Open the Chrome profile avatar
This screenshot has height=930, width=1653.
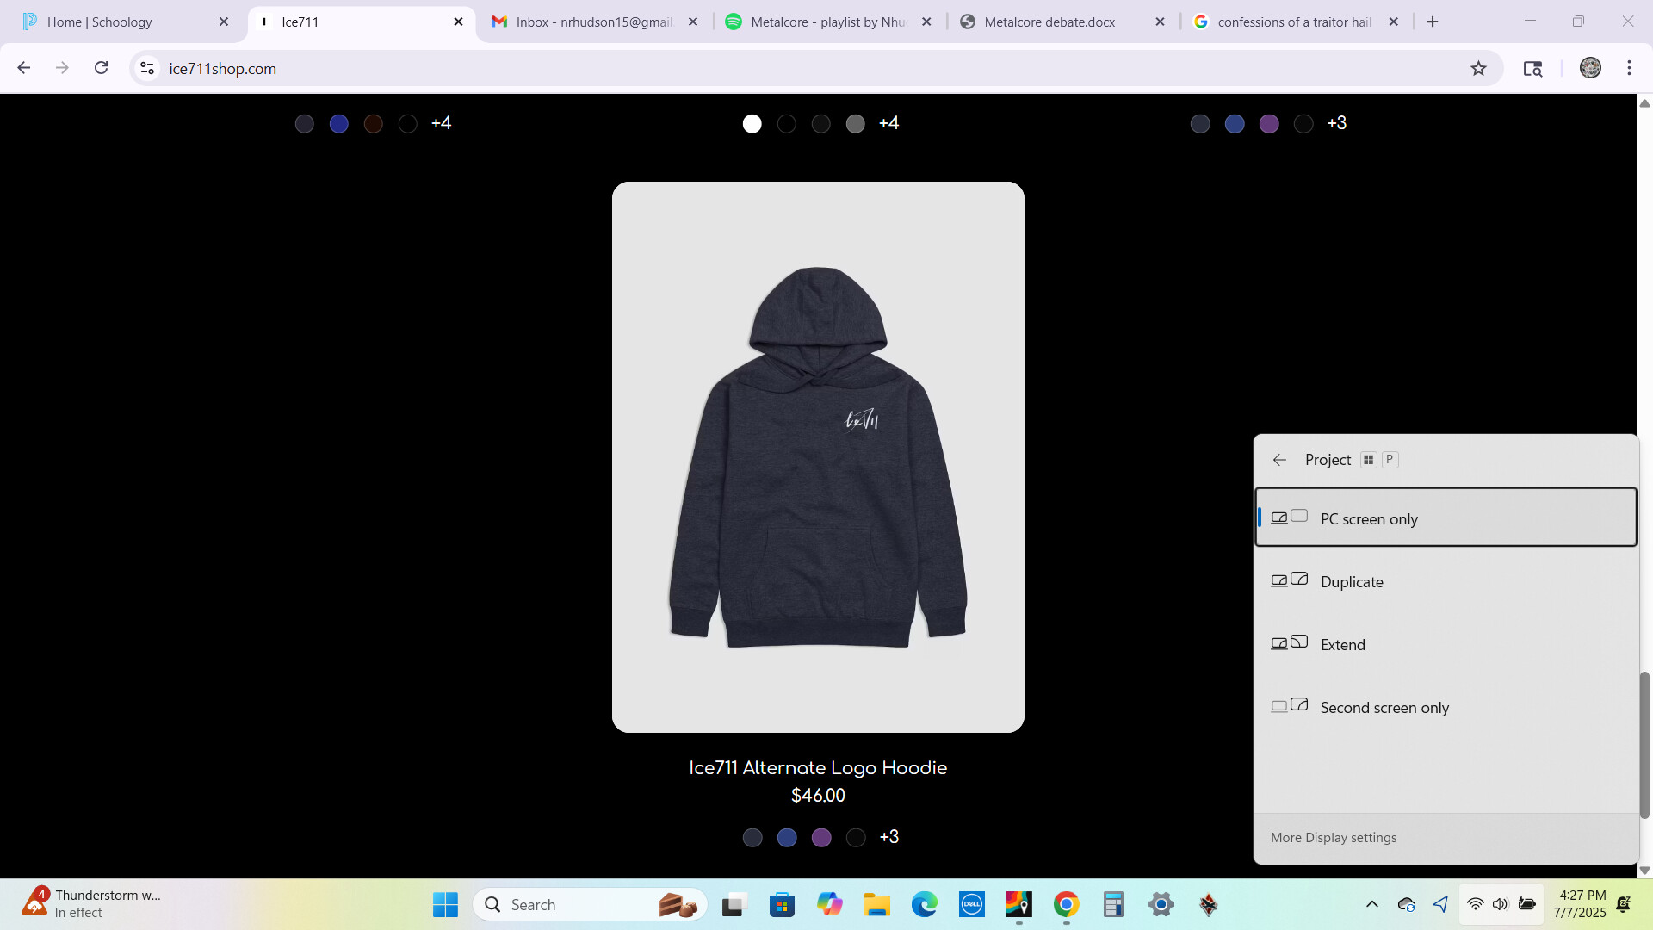(x=1590, y=68)
